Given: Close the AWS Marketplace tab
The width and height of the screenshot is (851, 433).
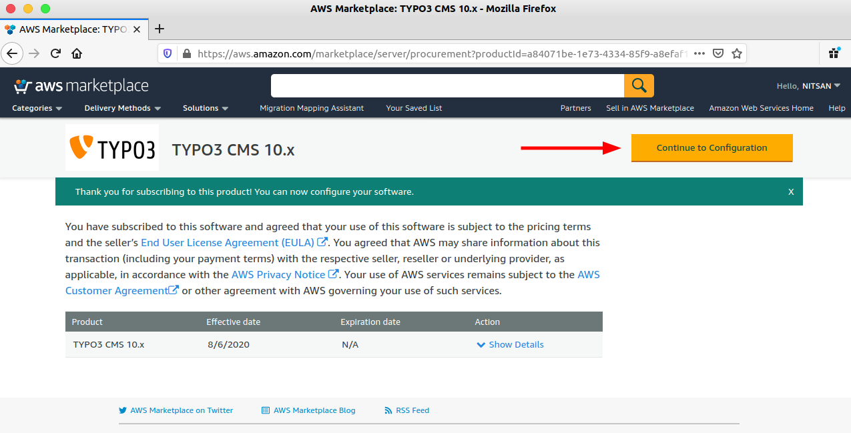Looking at the screenshot, I should pyautogui.click(x=137, y=29).
